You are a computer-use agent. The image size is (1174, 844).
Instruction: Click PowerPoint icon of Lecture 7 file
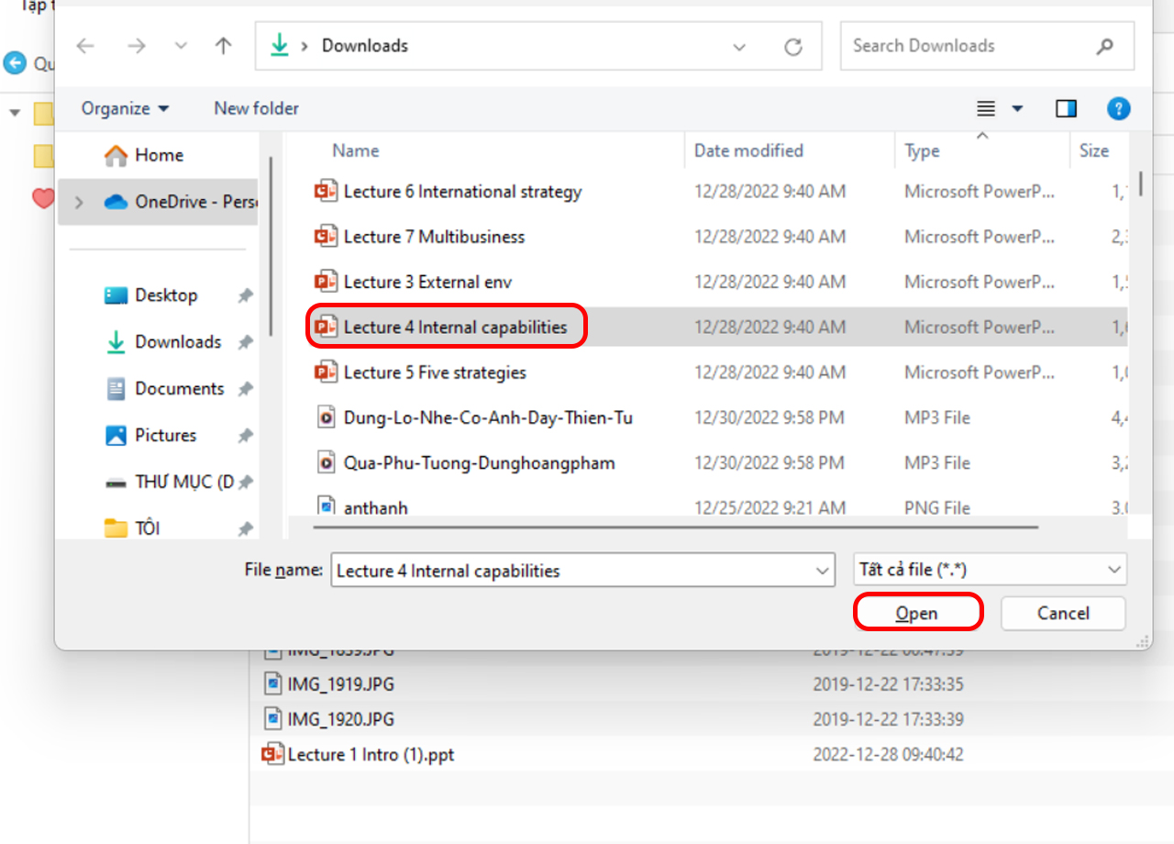tap(326, 237)
